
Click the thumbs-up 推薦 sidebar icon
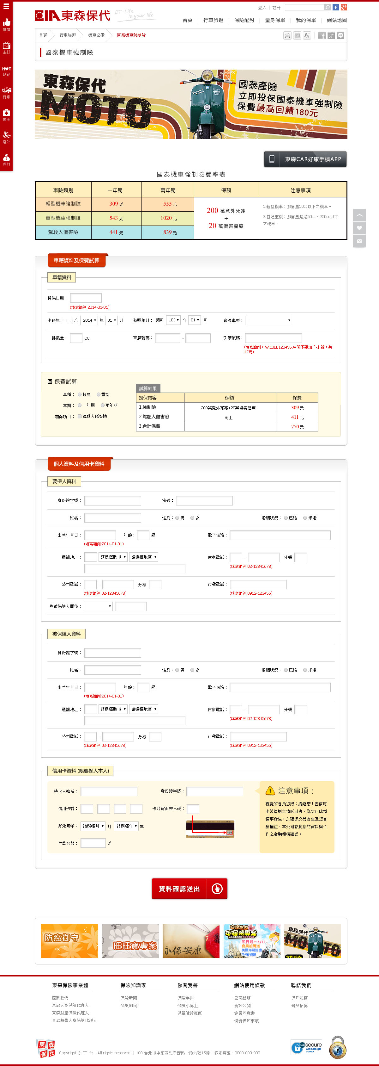[7, 24]
